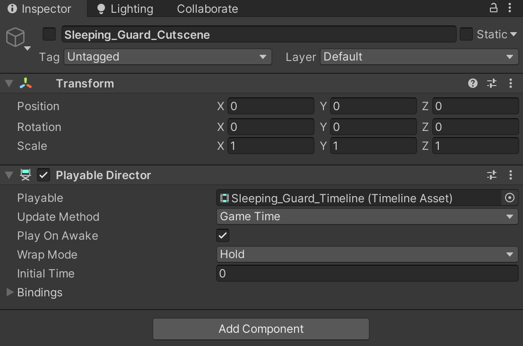Click the Position X field
This screenshot has height=346, width=523.
[271, 106]
